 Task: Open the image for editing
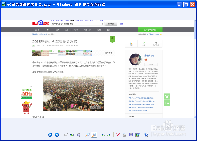[x=138, y=135]
